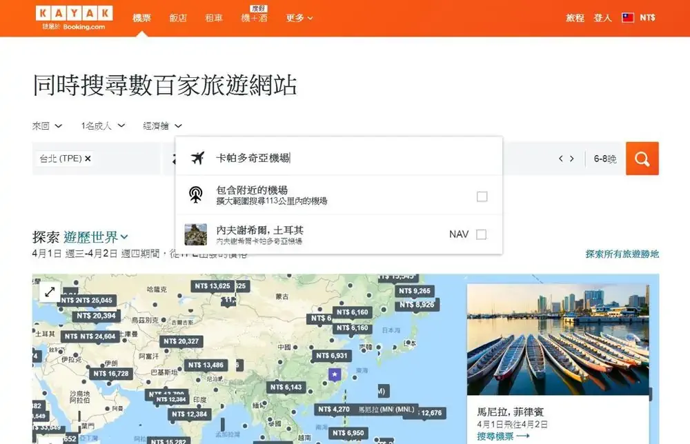Image resolution: width=690 pixels, height=444 pixels.
Task: Check the NAV airport checkbox
Action: pyautogui.click(x=481, y=234)
